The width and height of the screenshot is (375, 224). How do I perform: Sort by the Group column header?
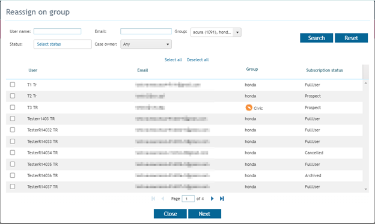(252, 69)
